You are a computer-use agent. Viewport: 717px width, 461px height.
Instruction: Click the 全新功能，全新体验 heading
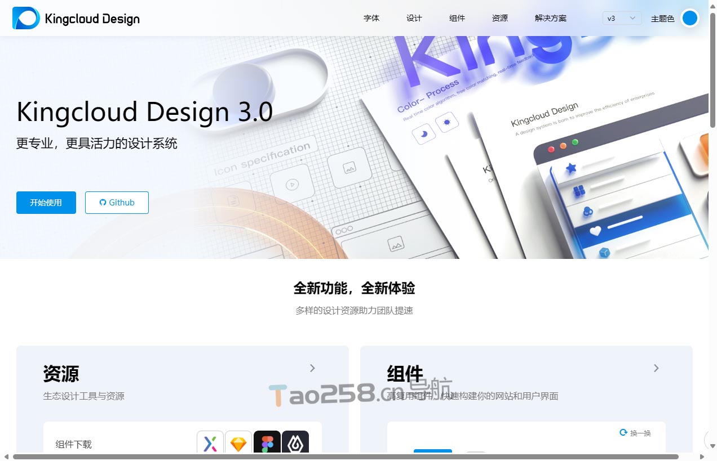tap(354, 288)
